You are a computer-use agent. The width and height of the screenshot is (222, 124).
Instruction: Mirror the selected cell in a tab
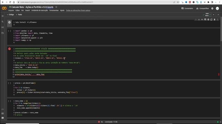point(211,20)
